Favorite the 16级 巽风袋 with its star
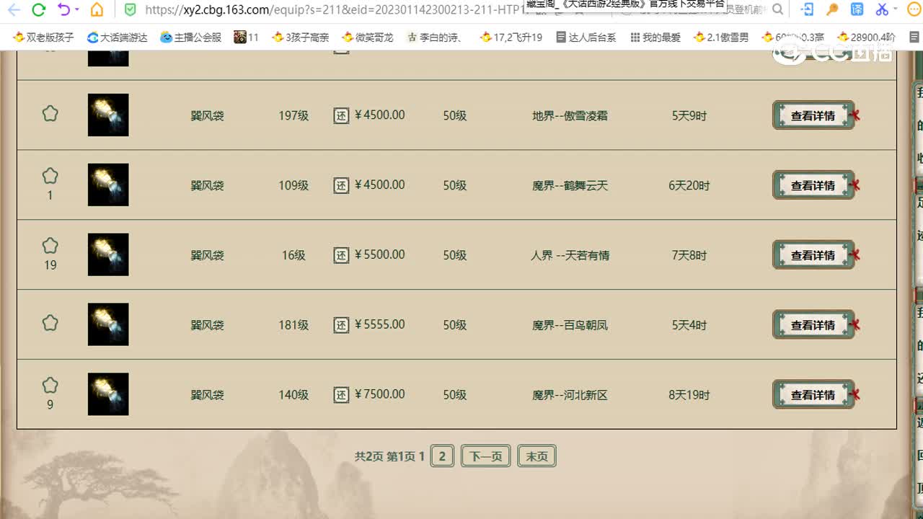 tap(50, 246)
